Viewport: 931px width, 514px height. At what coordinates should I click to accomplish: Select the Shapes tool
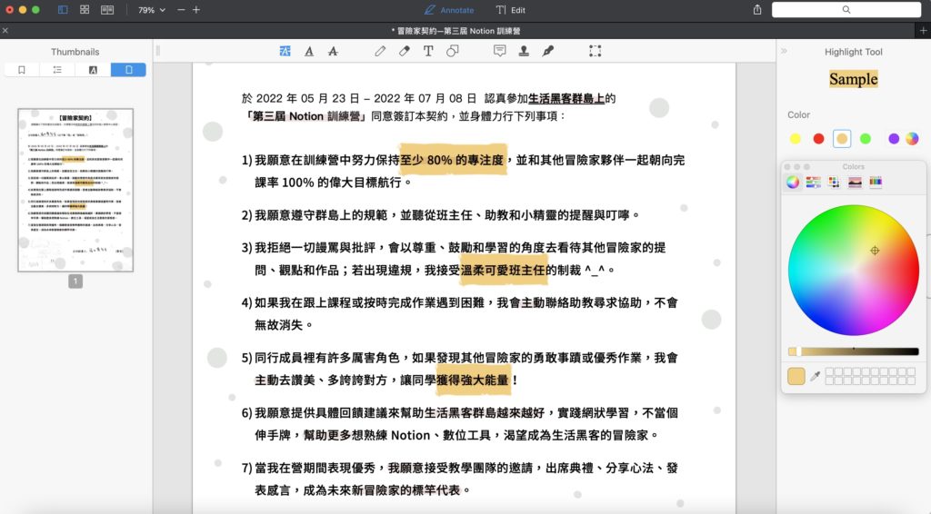(453, 51)
